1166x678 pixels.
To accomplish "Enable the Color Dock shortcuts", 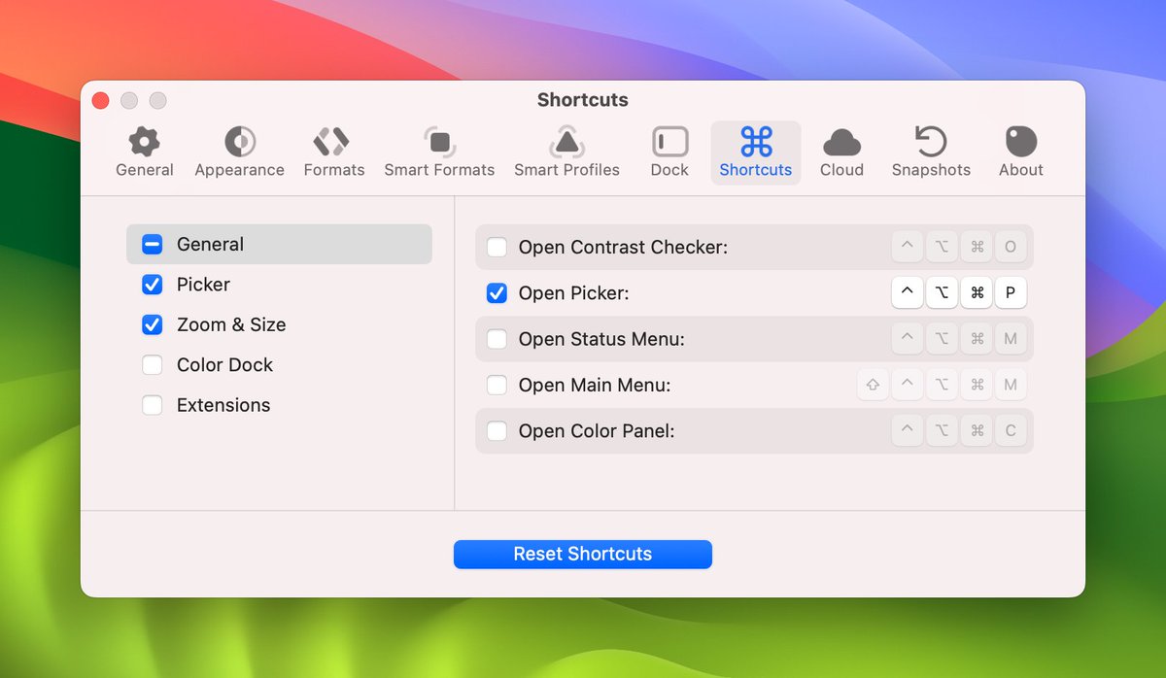I will [x=152, y=364].
